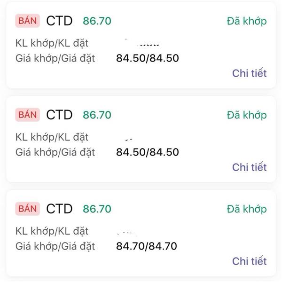Image resolution: width=282 pixels, height=282 pixels.
Task: Click Đã khớp status on second order
Action: pyautogui.click(x=246, y=115)
